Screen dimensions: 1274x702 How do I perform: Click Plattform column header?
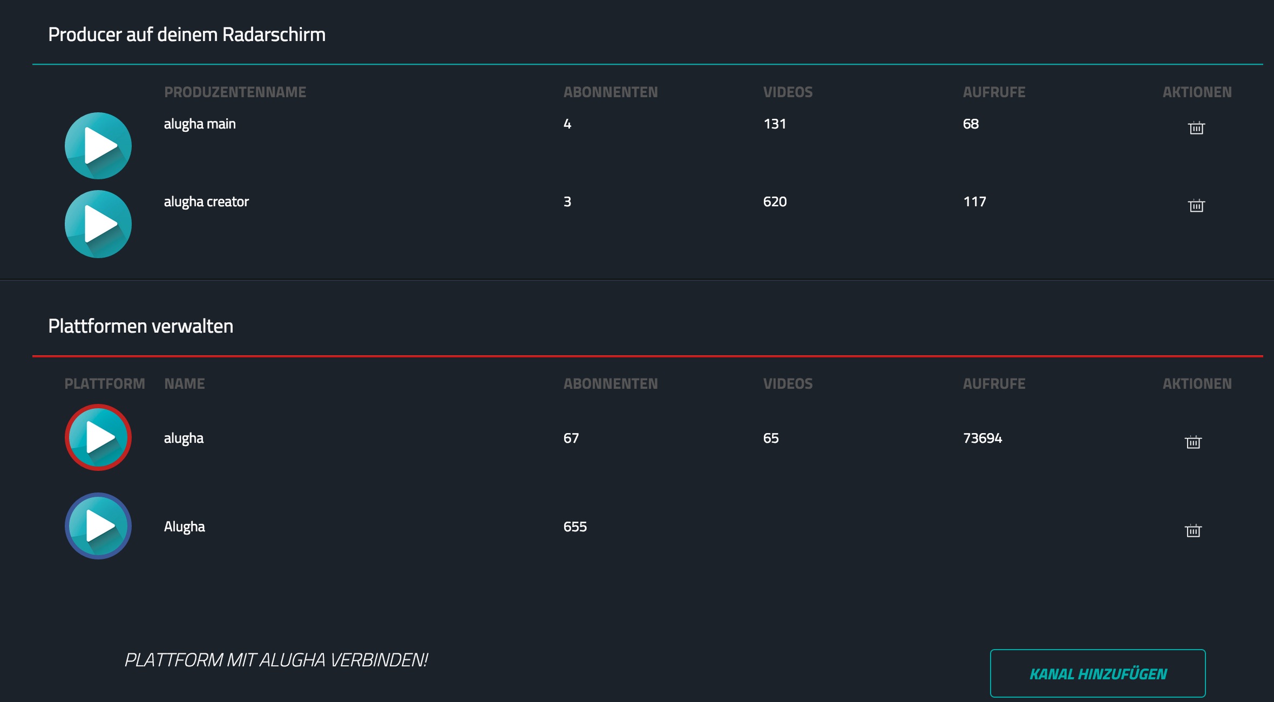click(x=105, y=384)
